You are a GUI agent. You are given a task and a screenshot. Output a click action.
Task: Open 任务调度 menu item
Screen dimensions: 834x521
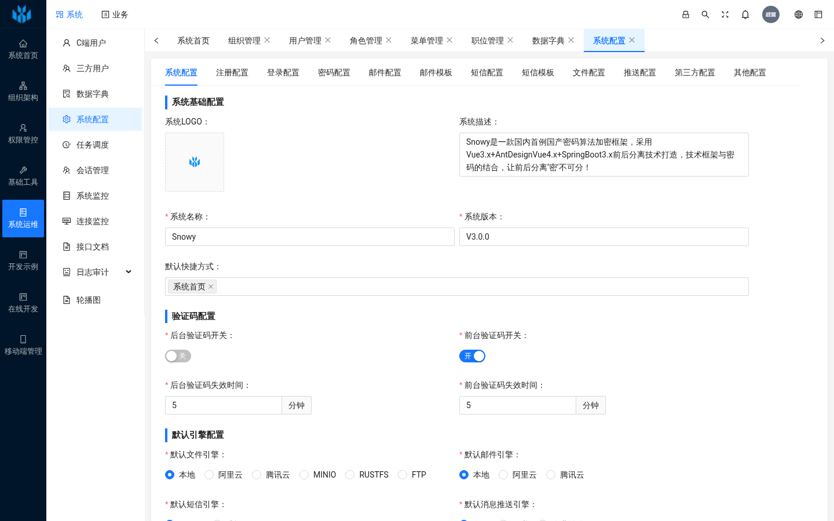(x=95, y=145)
